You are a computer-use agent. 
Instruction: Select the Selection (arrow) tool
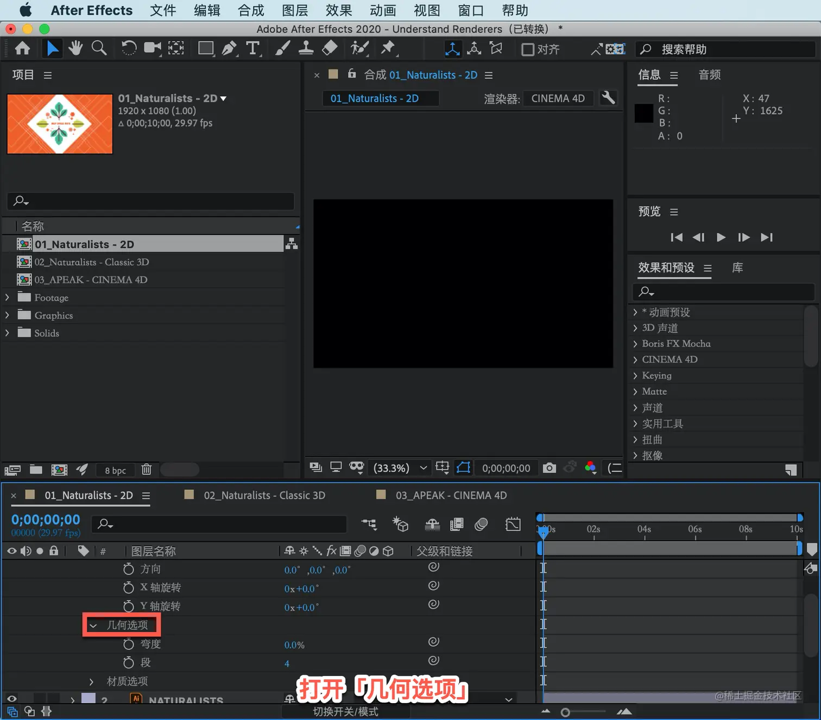(52, 49)
